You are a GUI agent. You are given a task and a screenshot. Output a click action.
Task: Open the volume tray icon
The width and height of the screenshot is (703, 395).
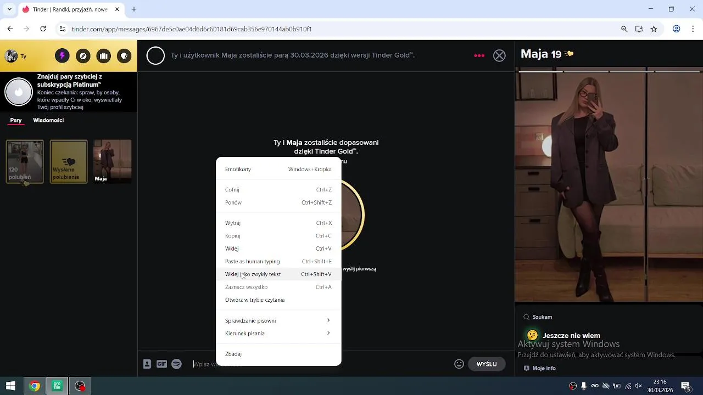coord(639,386)
